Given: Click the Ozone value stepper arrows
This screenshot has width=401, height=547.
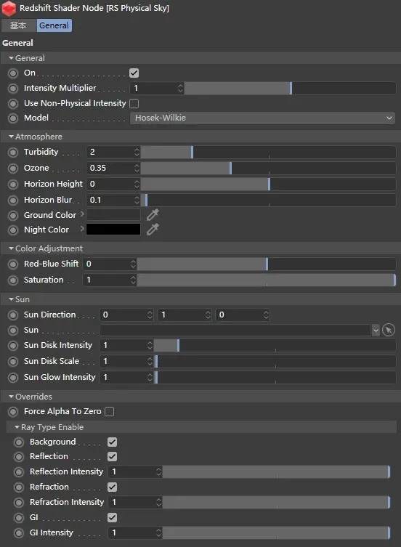Looking at the screenshot, I should [x=137, y=169].
